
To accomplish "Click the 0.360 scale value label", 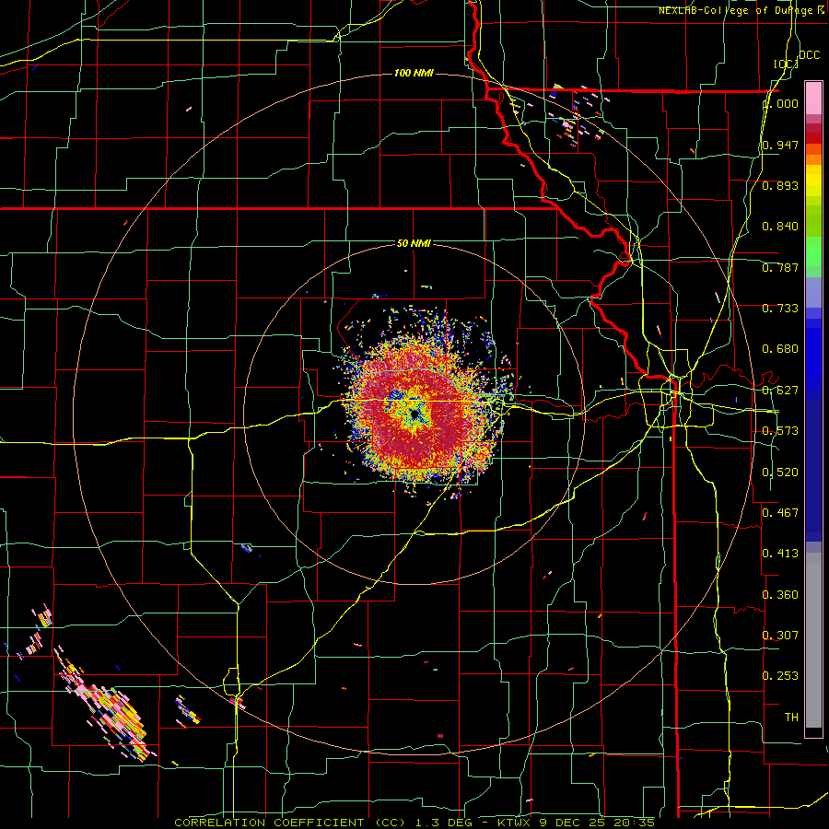I will click(780, 595).
